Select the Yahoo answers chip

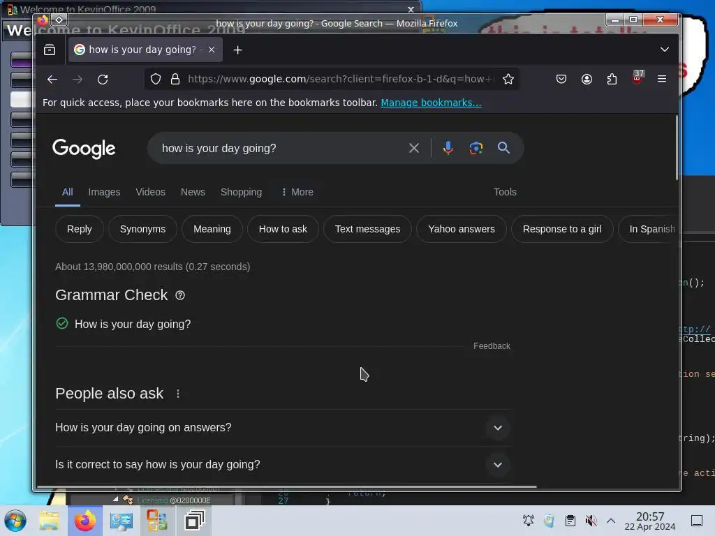[x=462, y=229]
